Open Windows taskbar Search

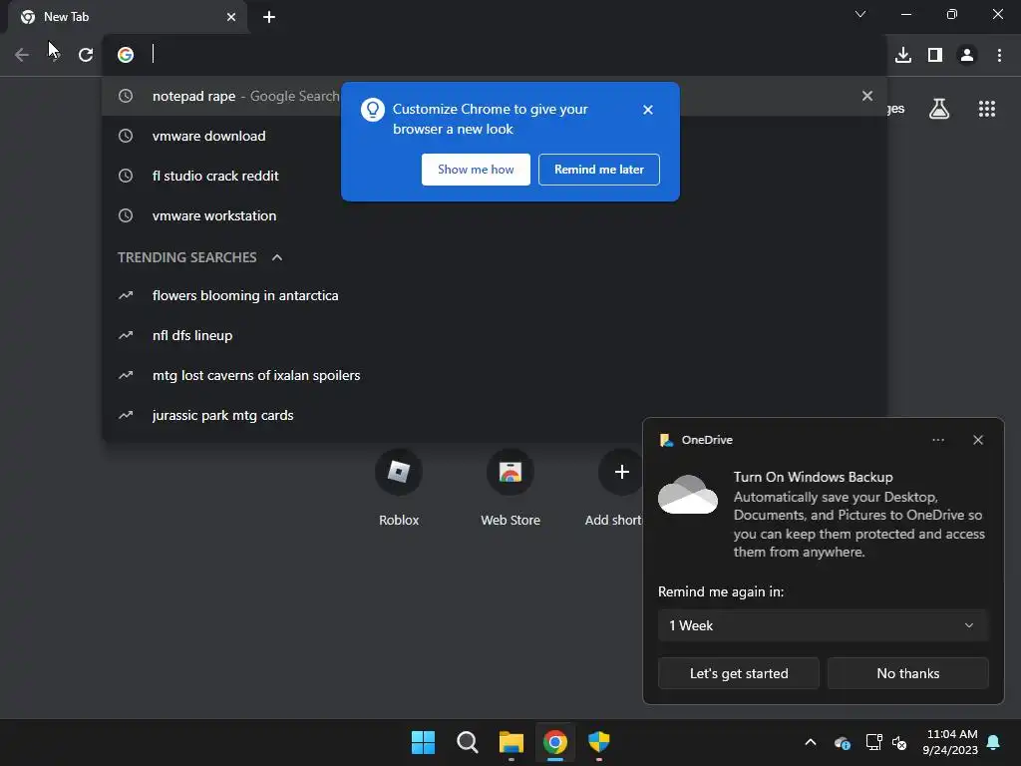[468, 742]
